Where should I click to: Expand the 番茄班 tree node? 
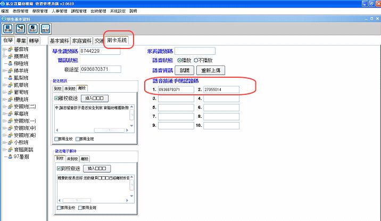tap(4, 47)
